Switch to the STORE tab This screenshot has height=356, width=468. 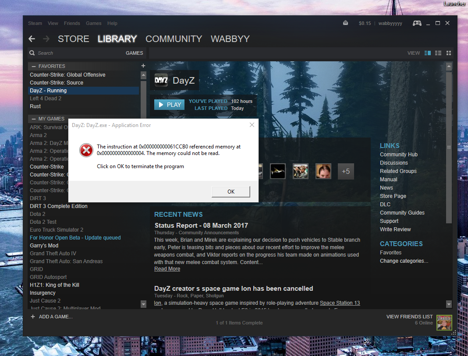click(74, 39)
